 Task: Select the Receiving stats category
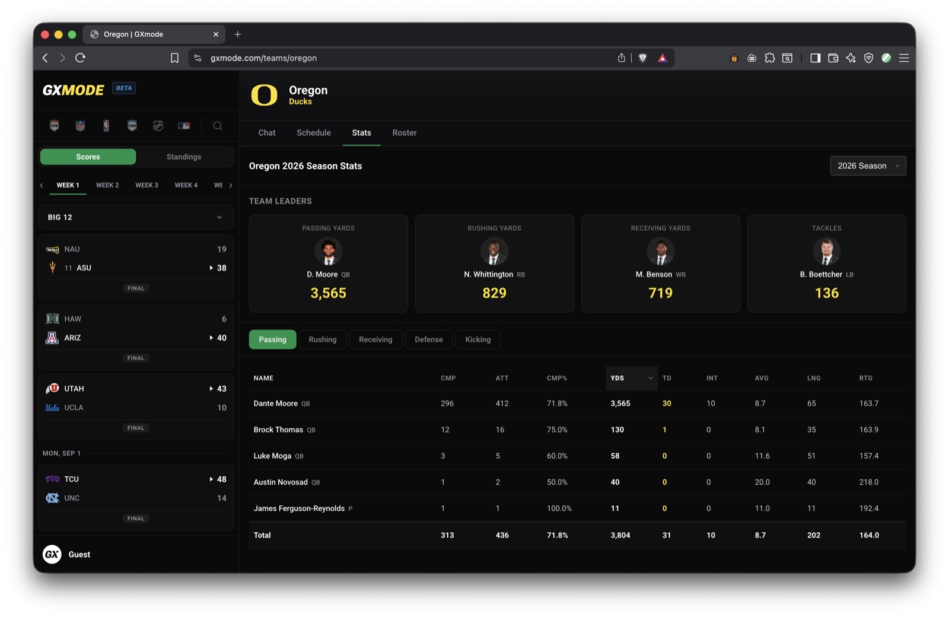pos(375,339)
